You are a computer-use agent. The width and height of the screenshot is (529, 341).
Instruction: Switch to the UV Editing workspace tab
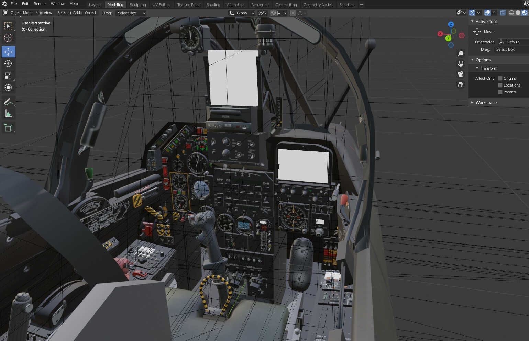click(162, 5)
